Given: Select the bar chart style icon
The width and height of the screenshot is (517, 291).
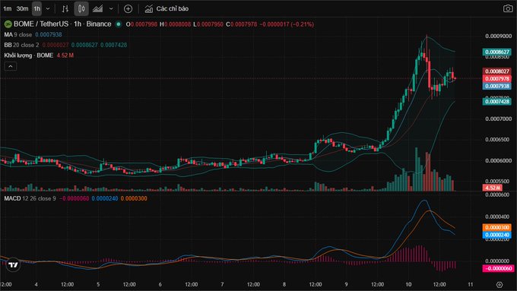Looking at the screenshot, I should 65,9.
